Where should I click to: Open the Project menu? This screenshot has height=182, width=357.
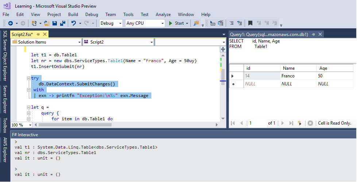pyautogui.click(x=54, y=14)
